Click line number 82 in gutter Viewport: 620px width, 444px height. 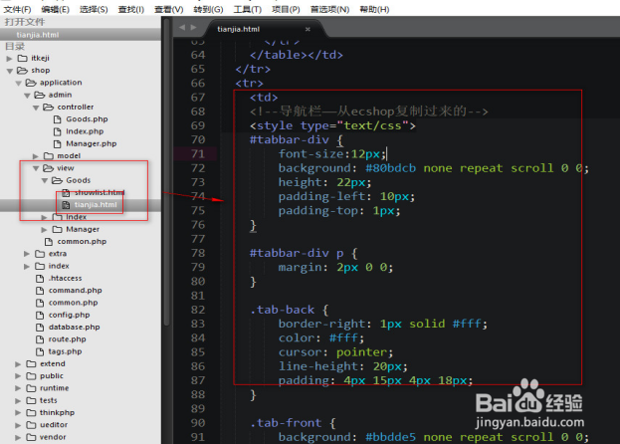pyautogui.click(x=198, y=310)
